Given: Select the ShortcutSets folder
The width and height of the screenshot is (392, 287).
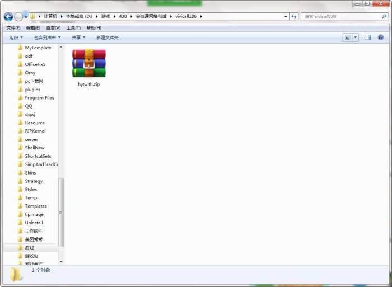Looking at the screenshot, I should point(38,156).
